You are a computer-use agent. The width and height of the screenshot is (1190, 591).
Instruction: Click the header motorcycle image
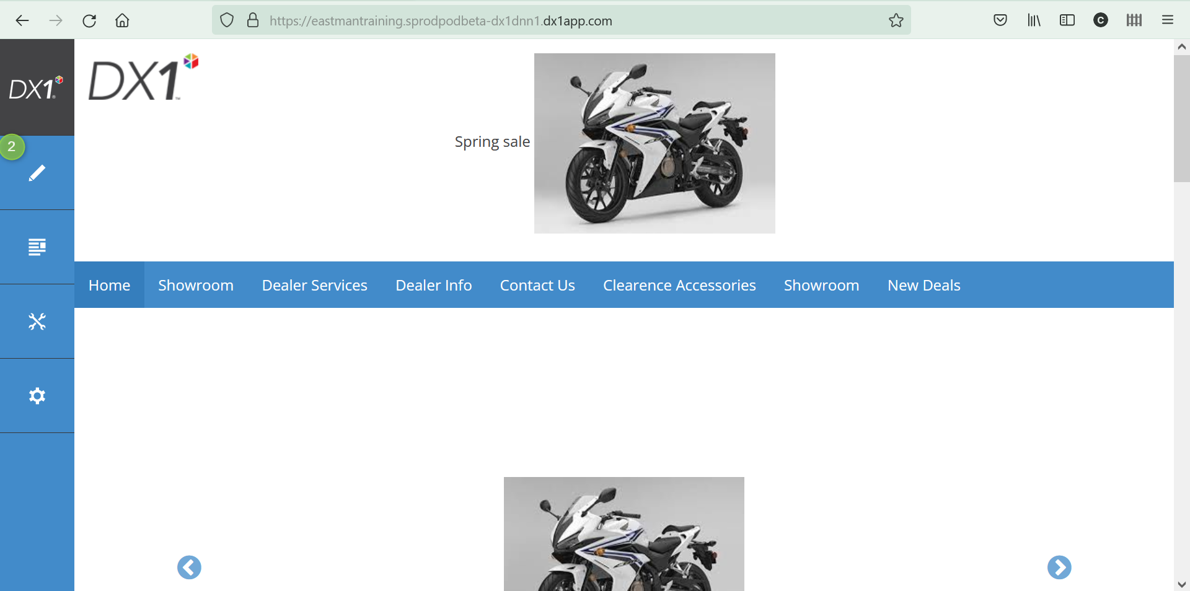click(654, 143)
